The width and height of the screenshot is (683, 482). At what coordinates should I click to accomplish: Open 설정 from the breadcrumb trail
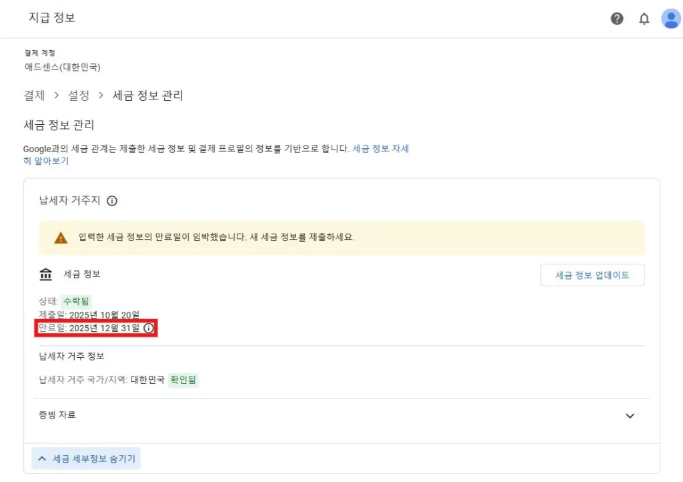tap(79, 95)
